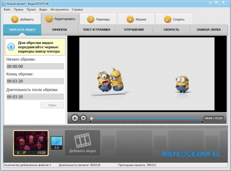Open the Видео menu
The width and height of the screenshot is (231, 171).
(x=43, y=9)
